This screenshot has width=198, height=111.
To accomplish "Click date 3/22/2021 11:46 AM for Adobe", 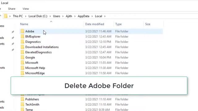I will tap(98, 31).
